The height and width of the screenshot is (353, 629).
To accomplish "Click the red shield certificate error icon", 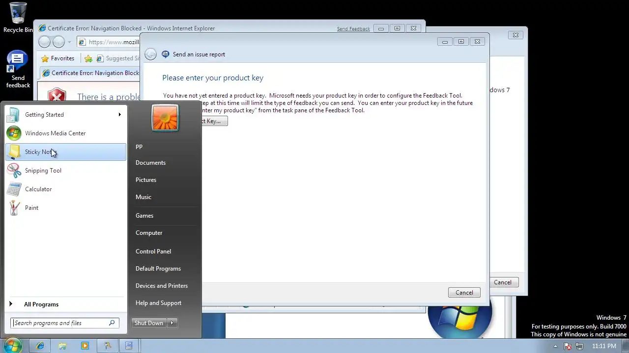I will point(57,96).
